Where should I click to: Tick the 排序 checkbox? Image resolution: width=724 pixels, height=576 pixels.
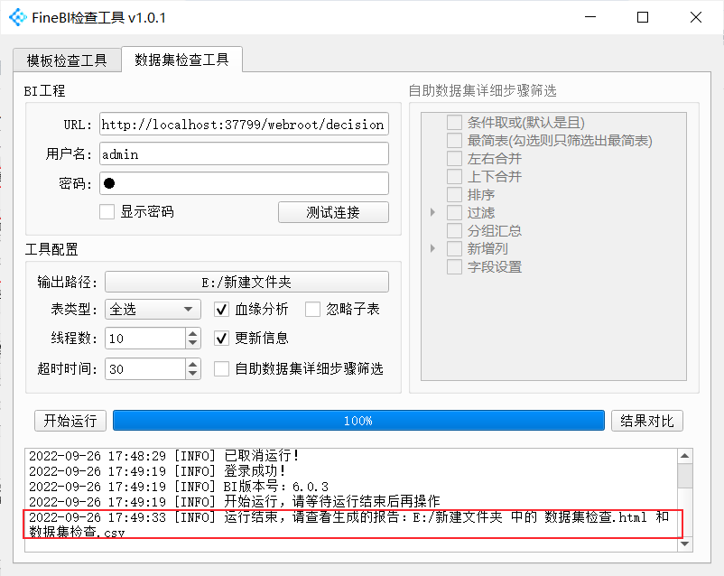454,194
